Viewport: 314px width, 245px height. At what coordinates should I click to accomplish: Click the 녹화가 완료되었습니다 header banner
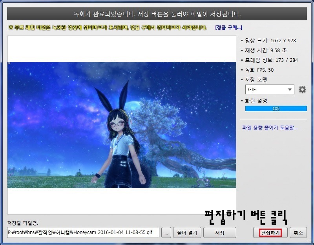(x=157, y=14)
